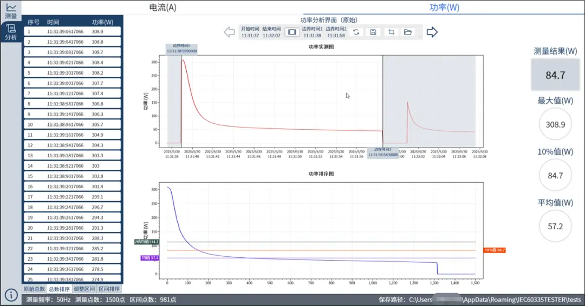Click the 序号 column header
Image resolution: width=585 pixels, height=306 pixels.
[33, 22]
